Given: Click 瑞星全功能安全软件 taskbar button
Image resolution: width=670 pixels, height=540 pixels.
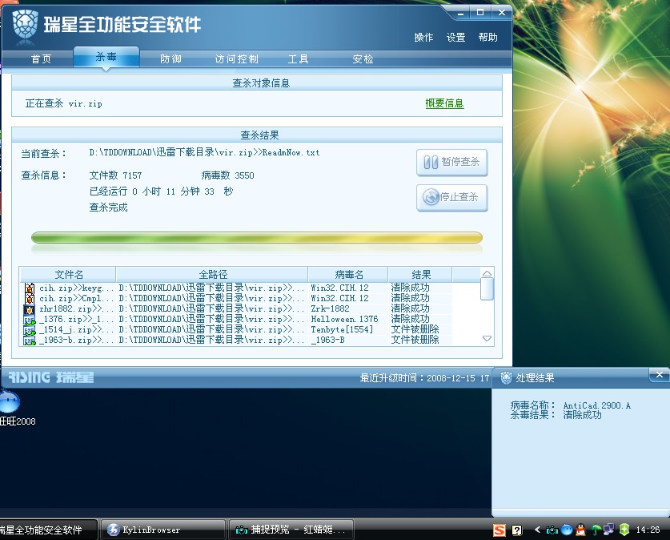Looking at the screenshot, I should (x=47, y=530).
